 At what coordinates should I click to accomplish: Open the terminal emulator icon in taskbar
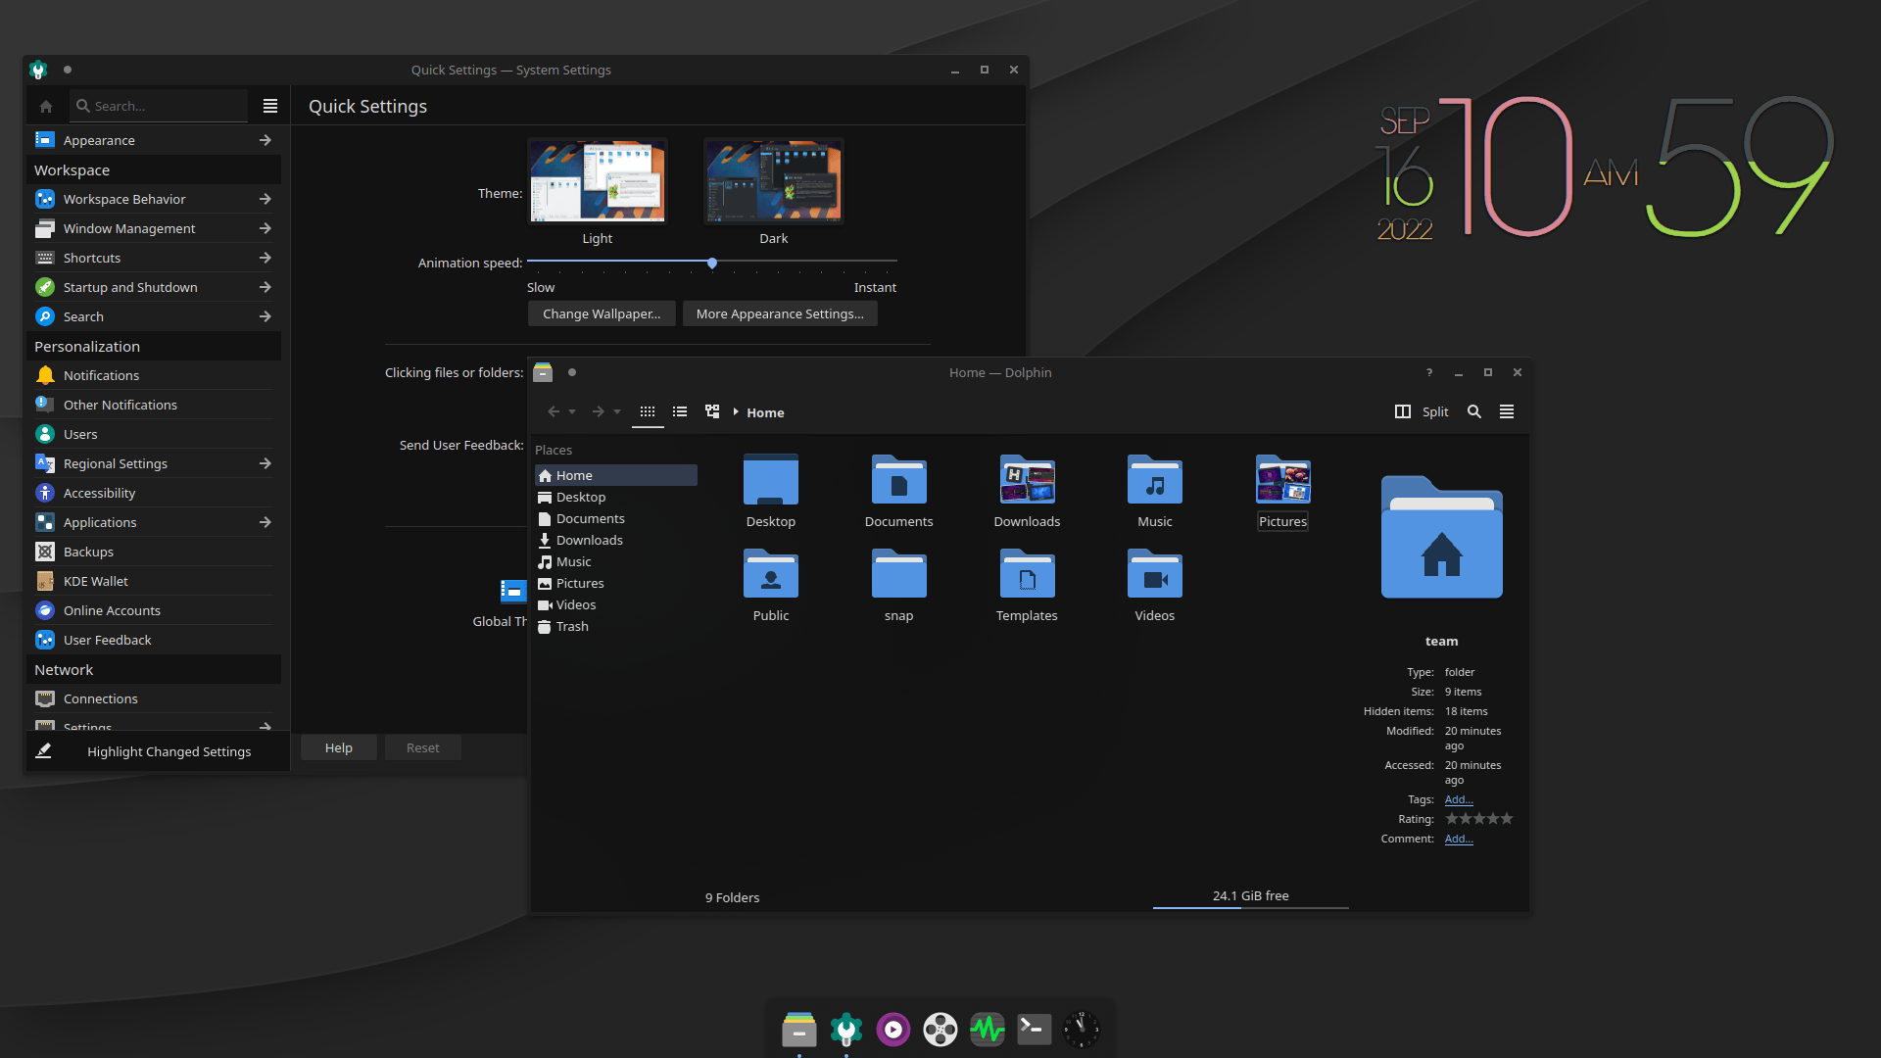(1034, 1030)
